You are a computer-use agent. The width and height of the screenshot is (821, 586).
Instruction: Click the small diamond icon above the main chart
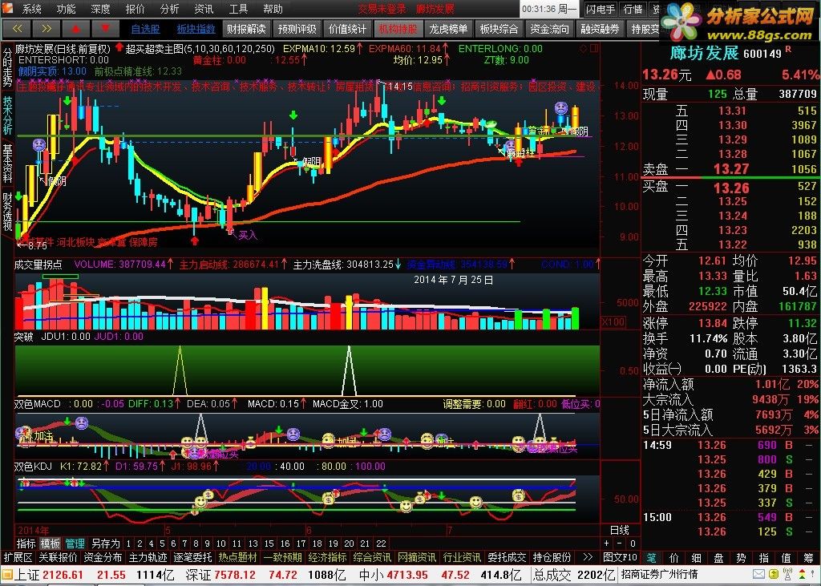(x=584, y=49)
